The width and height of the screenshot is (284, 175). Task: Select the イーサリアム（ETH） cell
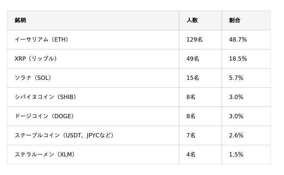point(42,39)
